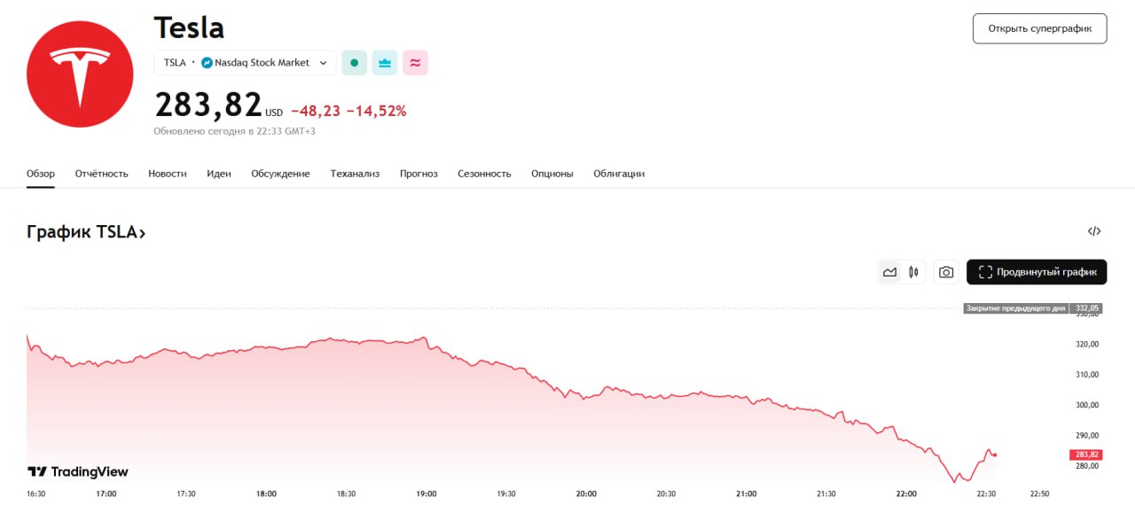Open embed code via the </> icon

point(1094,231)
